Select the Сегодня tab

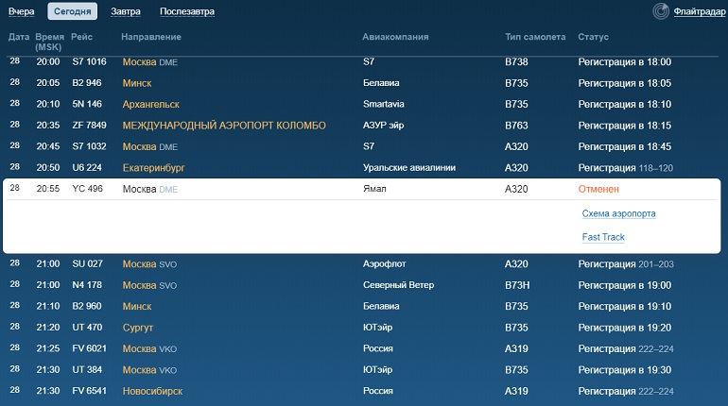(x=73, y=11)
